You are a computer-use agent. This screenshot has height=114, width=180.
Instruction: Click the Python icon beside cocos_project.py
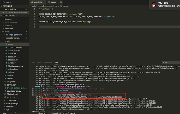coord(6,47)
